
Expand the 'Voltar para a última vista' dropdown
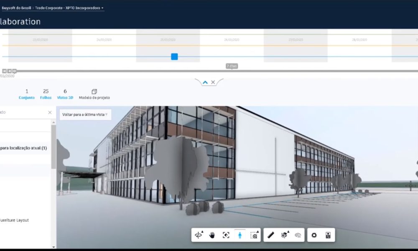pos(84,114)
